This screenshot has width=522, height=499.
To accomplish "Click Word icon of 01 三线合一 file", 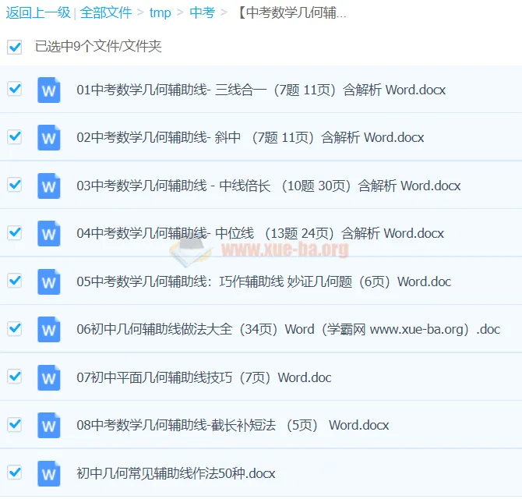I will point(48,90).
